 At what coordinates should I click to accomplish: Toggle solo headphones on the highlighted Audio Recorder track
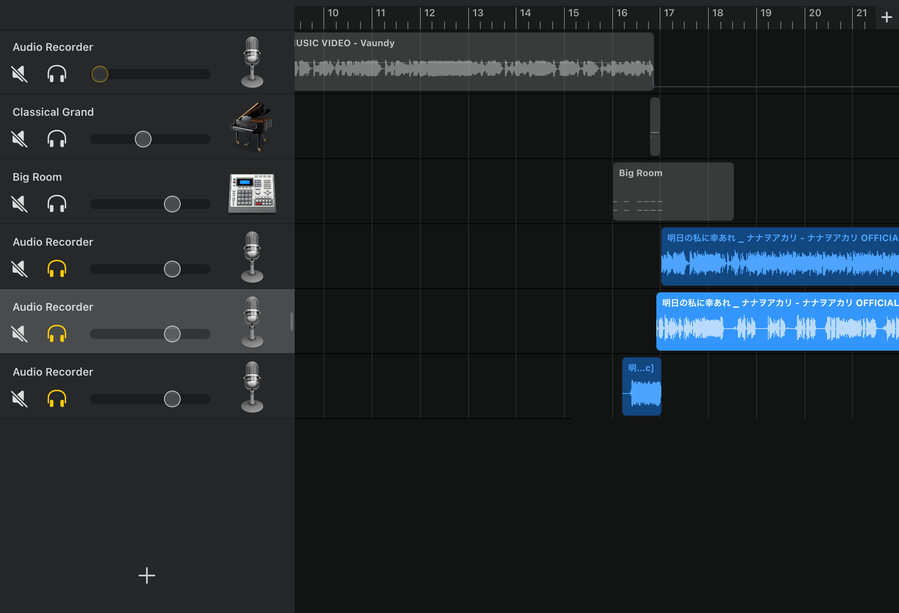pyautogui.click(x=57, y=334)
